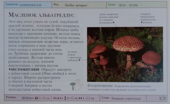Screen dimensions: 170x104
Task: Click the annotation сухая выпуклая шляпка красная
Action: coord(109,18)
